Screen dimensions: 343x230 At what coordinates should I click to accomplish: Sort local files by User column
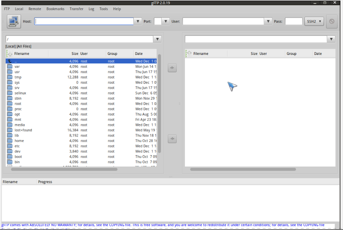click(x=93, y=53)
